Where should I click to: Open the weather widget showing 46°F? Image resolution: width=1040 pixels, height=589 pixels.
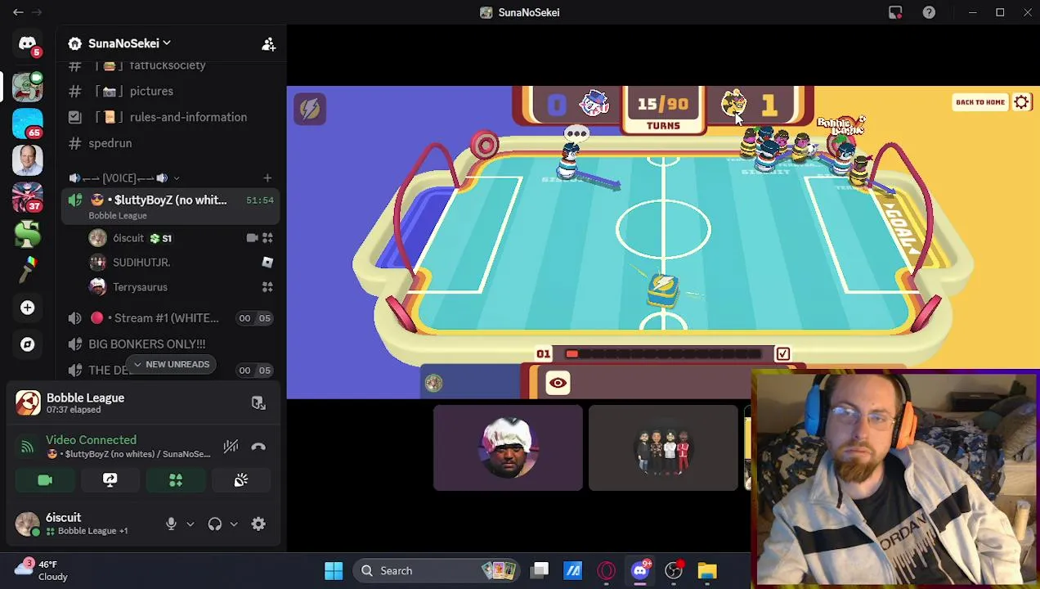pos(43,570)
